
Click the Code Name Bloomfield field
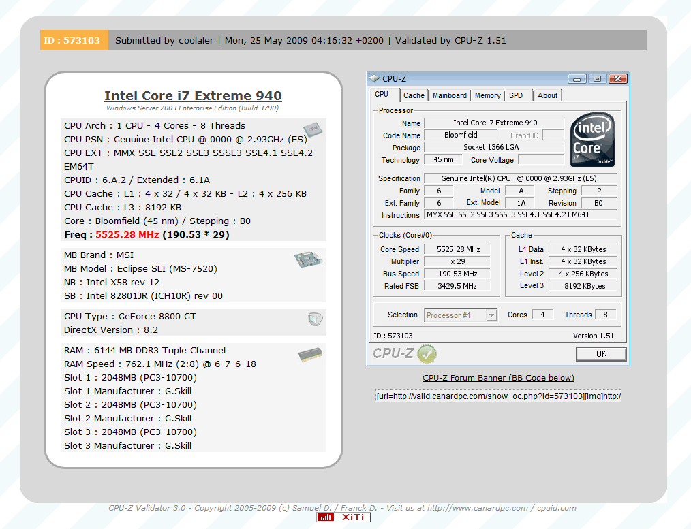(461, 135)
